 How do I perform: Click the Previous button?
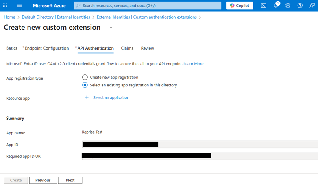point(43,180)
